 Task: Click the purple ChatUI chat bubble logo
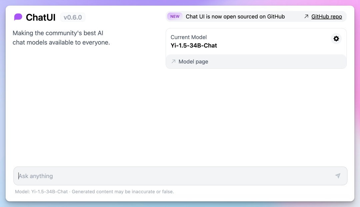(18, 17)
